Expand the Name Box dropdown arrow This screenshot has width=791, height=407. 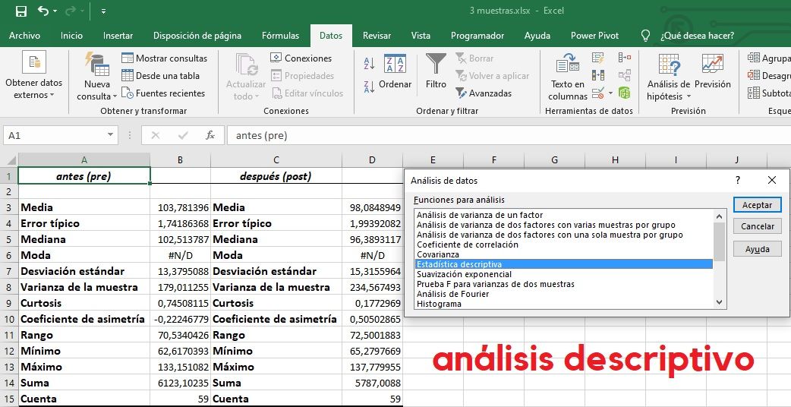click(111, 135)
